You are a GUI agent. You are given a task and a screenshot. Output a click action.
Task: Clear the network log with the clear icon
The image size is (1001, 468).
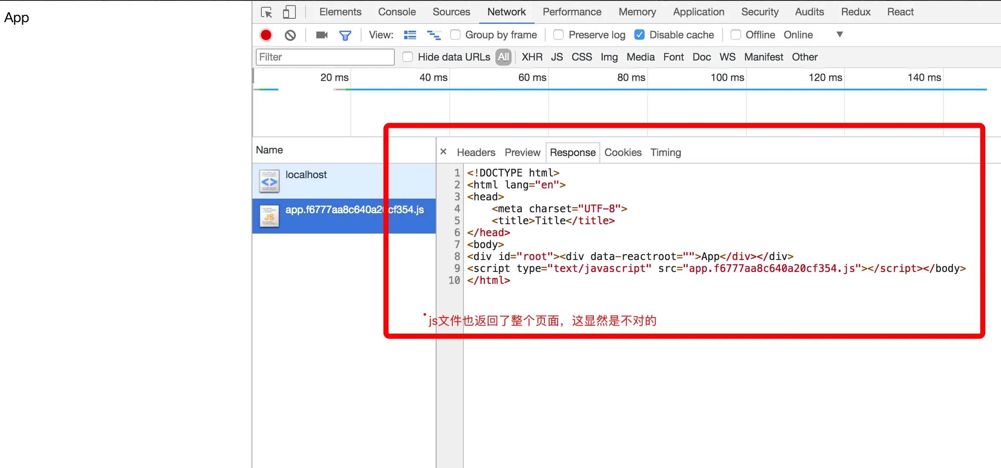(290, 35)
